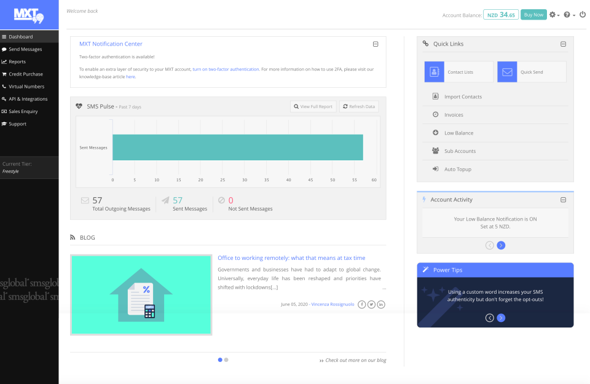Open the settings gear dropdown menu
The width and height of the screenshot is (590, 384).
[553, 14]
